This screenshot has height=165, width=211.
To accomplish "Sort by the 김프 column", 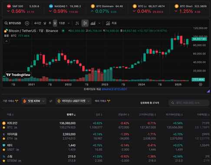I will click(99, 115).
